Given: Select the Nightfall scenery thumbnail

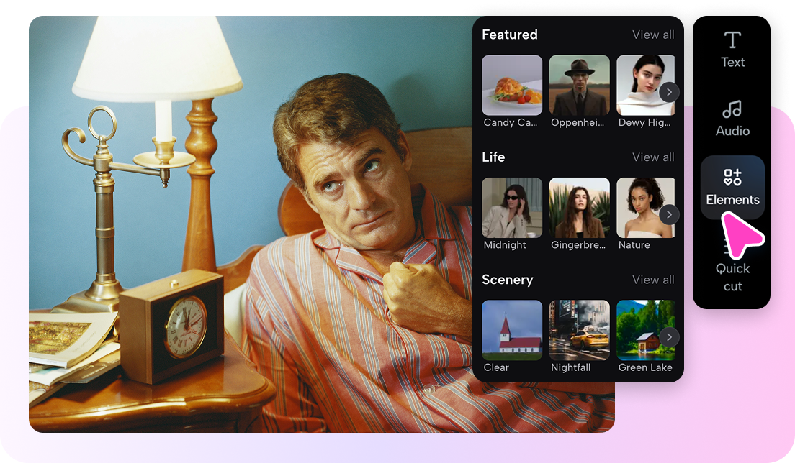Looking at the screenshot, I should (579, 330).
